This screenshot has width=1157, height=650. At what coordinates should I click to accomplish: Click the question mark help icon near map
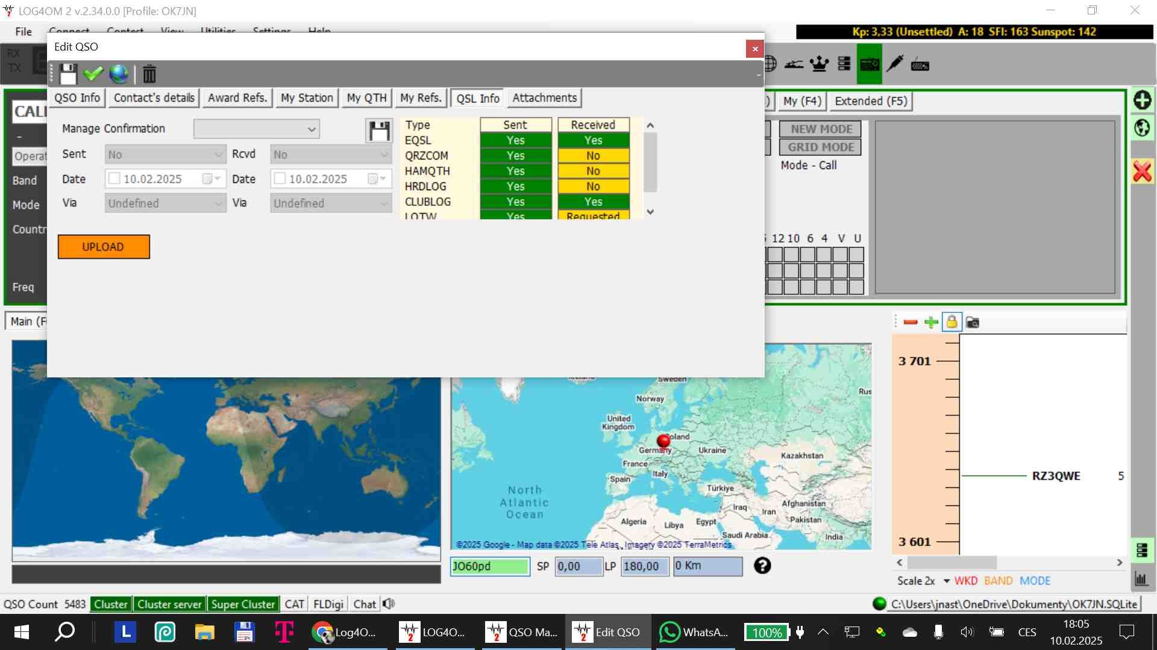(762, 566)
